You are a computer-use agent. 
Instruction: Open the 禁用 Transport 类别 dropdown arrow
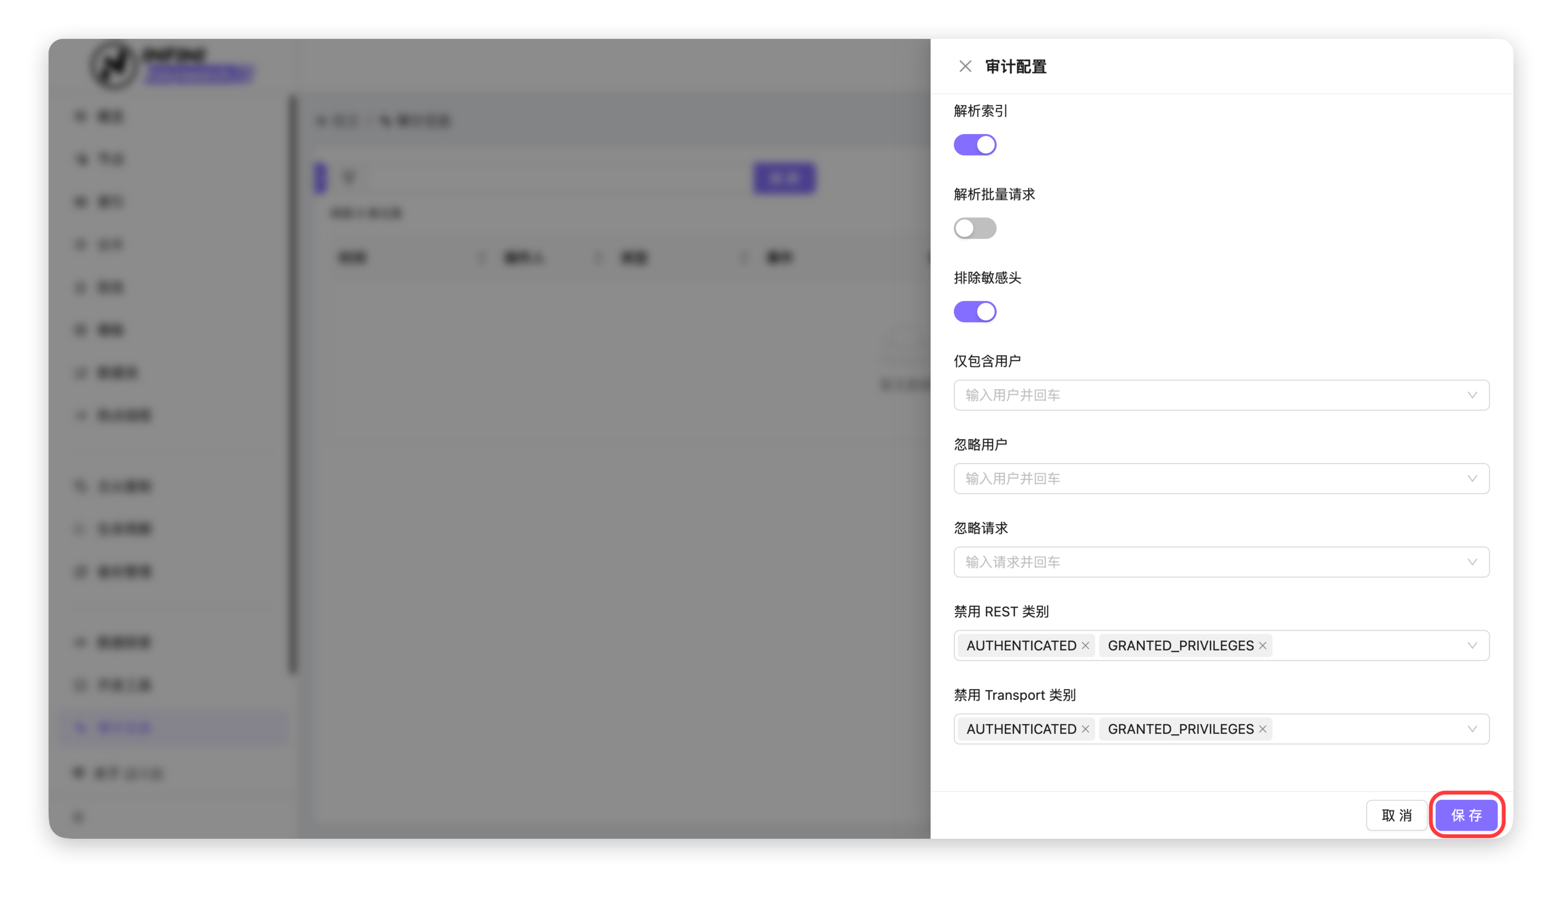1472,729
